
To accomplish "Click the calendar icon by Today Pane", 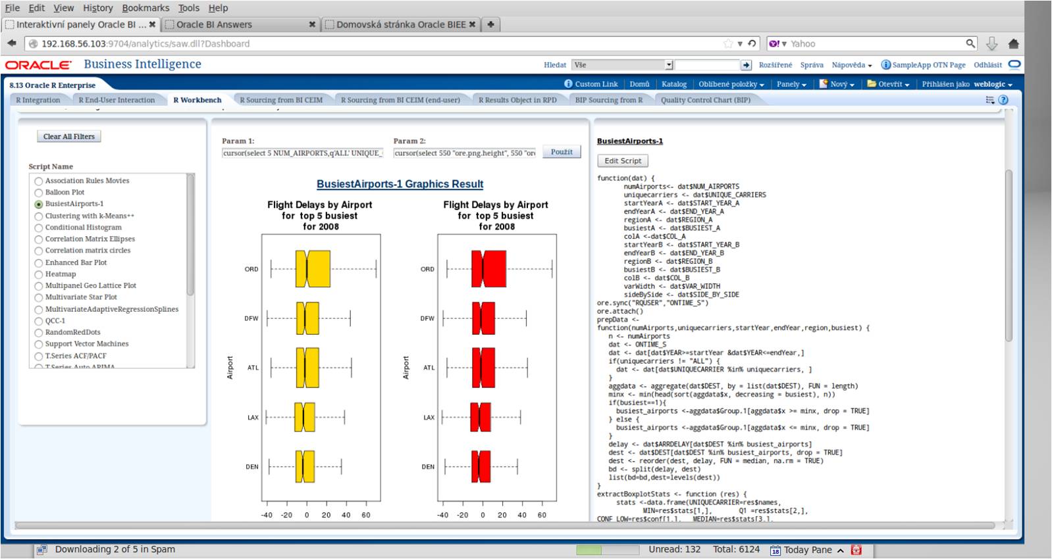I will click(x=776, y=550).
